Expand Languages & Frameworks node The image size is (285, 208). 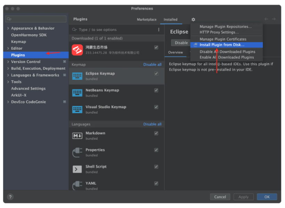8,75
